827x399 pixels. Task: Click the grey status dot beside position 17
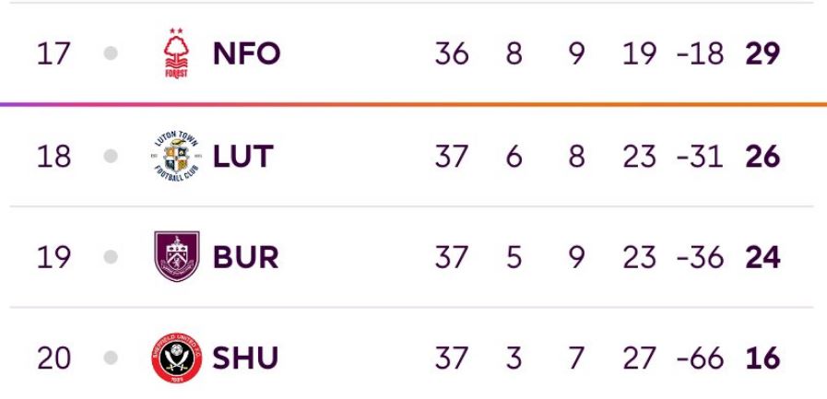(x=111, y=53)
